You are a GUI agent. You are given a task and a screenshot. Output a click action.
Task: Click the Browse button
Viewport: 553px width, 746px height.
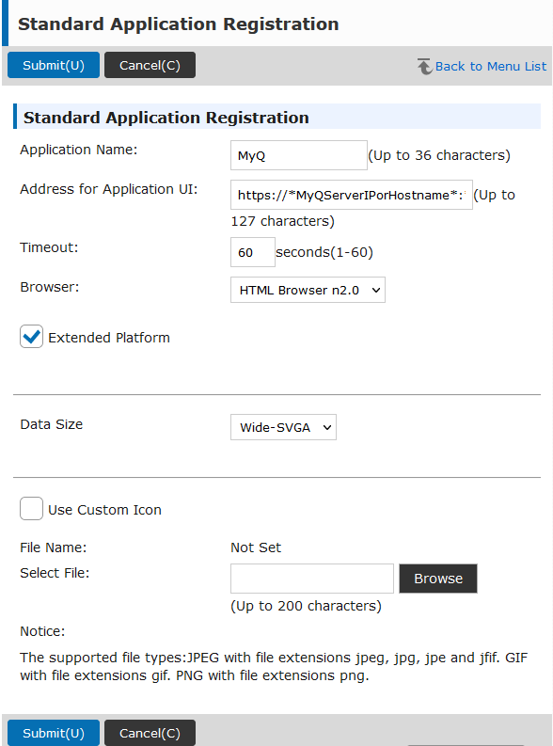coord(438,579)
